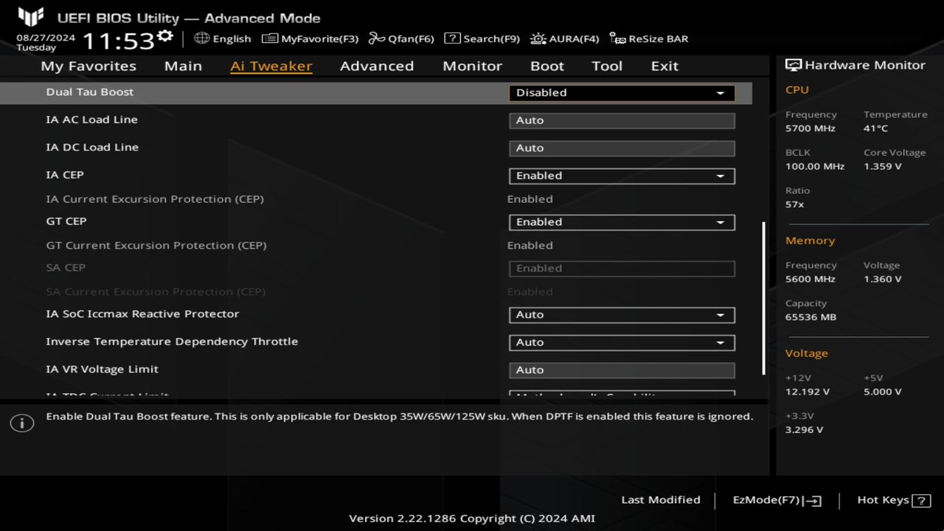Toggle ReSize BAR option

(649, 38)
